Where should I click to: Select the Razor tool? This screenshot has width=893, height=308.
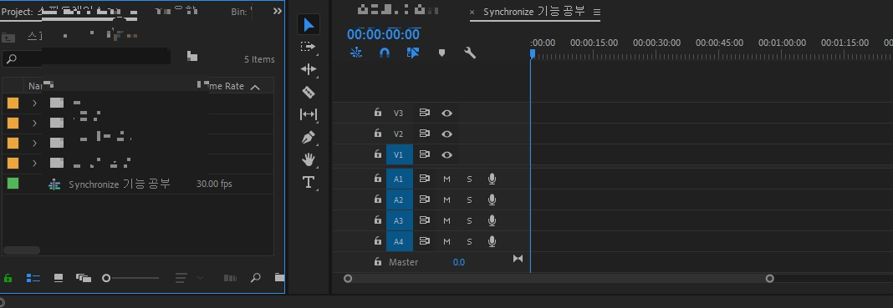tap(308, 92)
